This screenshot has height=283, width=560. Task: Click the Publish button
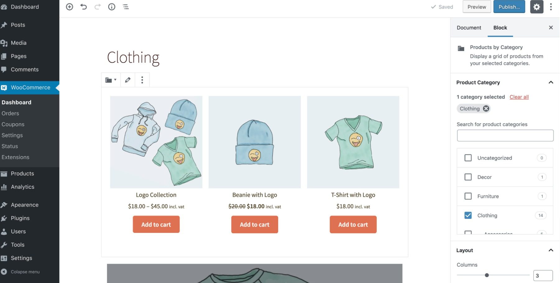tap(509, 7)
